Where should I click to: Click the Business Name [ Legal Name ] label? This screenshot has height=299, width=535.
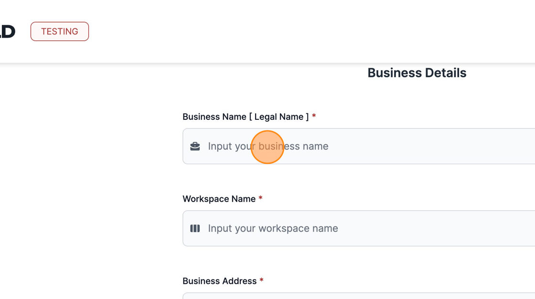click(x=246, y=117)
